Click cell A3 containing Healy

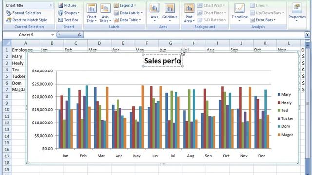click(x=19, y=63)
